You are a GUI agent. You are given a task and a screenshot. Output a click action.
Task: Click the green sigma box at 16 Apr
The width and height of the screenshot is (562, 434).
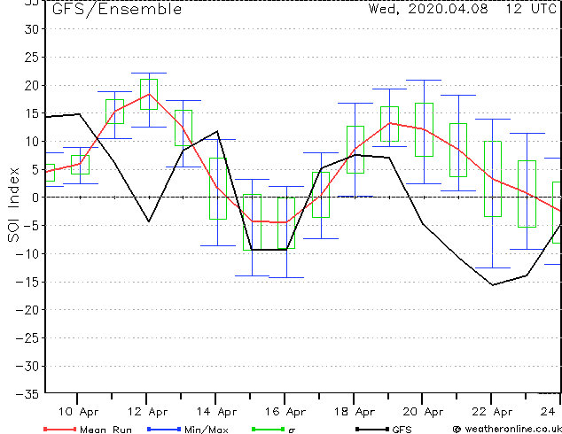pyautogui.click(x=286, y=222)
